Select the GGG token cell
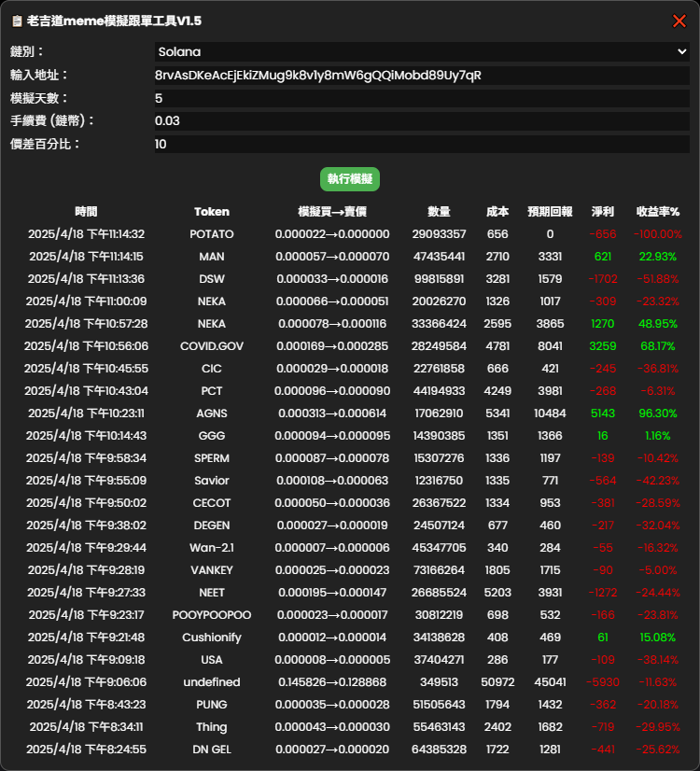Image resolution: width=700 pixels, height=771 pixels. pyautogui.click(x=212, y=436)
